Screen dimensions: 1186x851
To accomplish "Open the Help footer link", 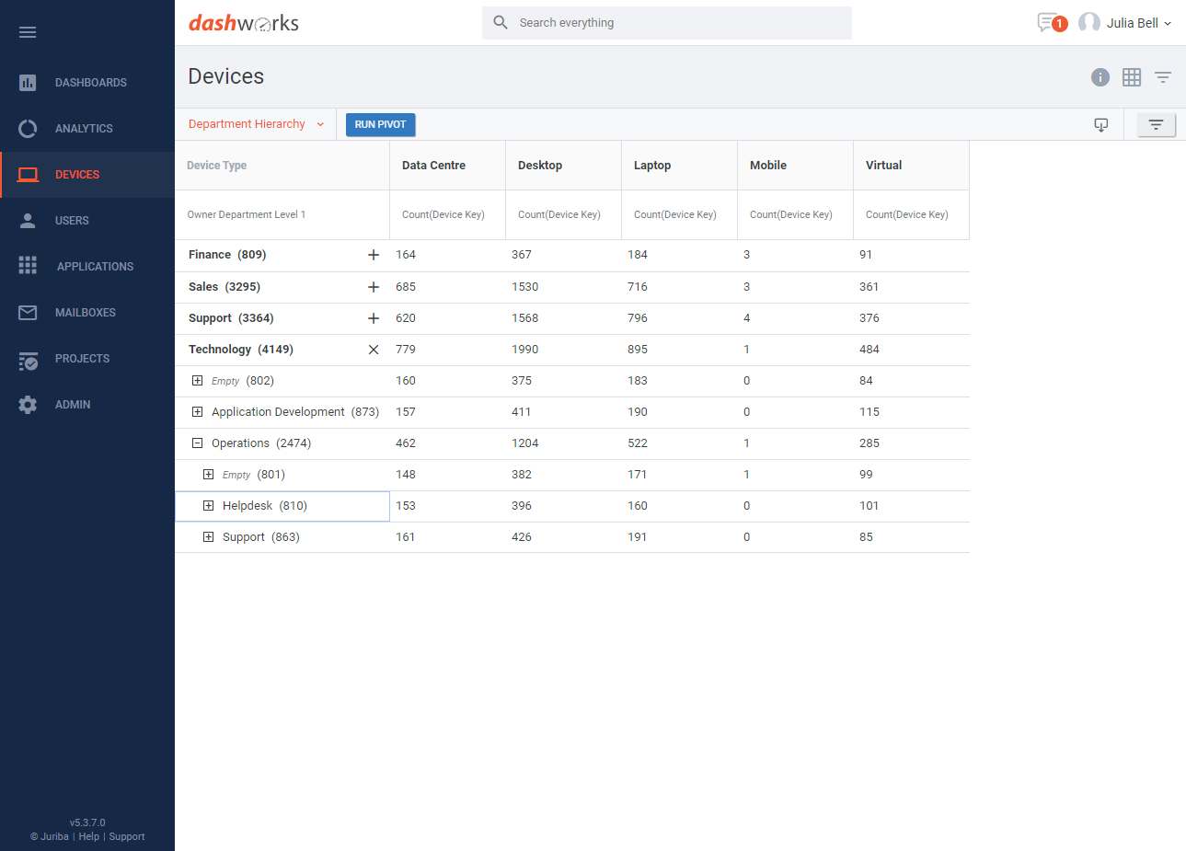I will tap(89, 836).
